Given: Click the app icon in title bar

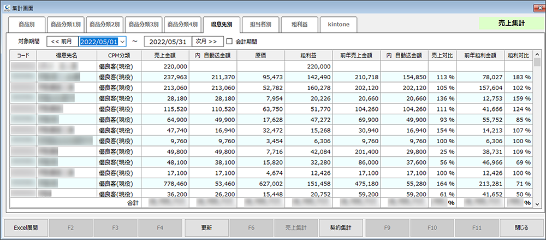Looking at the screenshot, I should [6, 5].
